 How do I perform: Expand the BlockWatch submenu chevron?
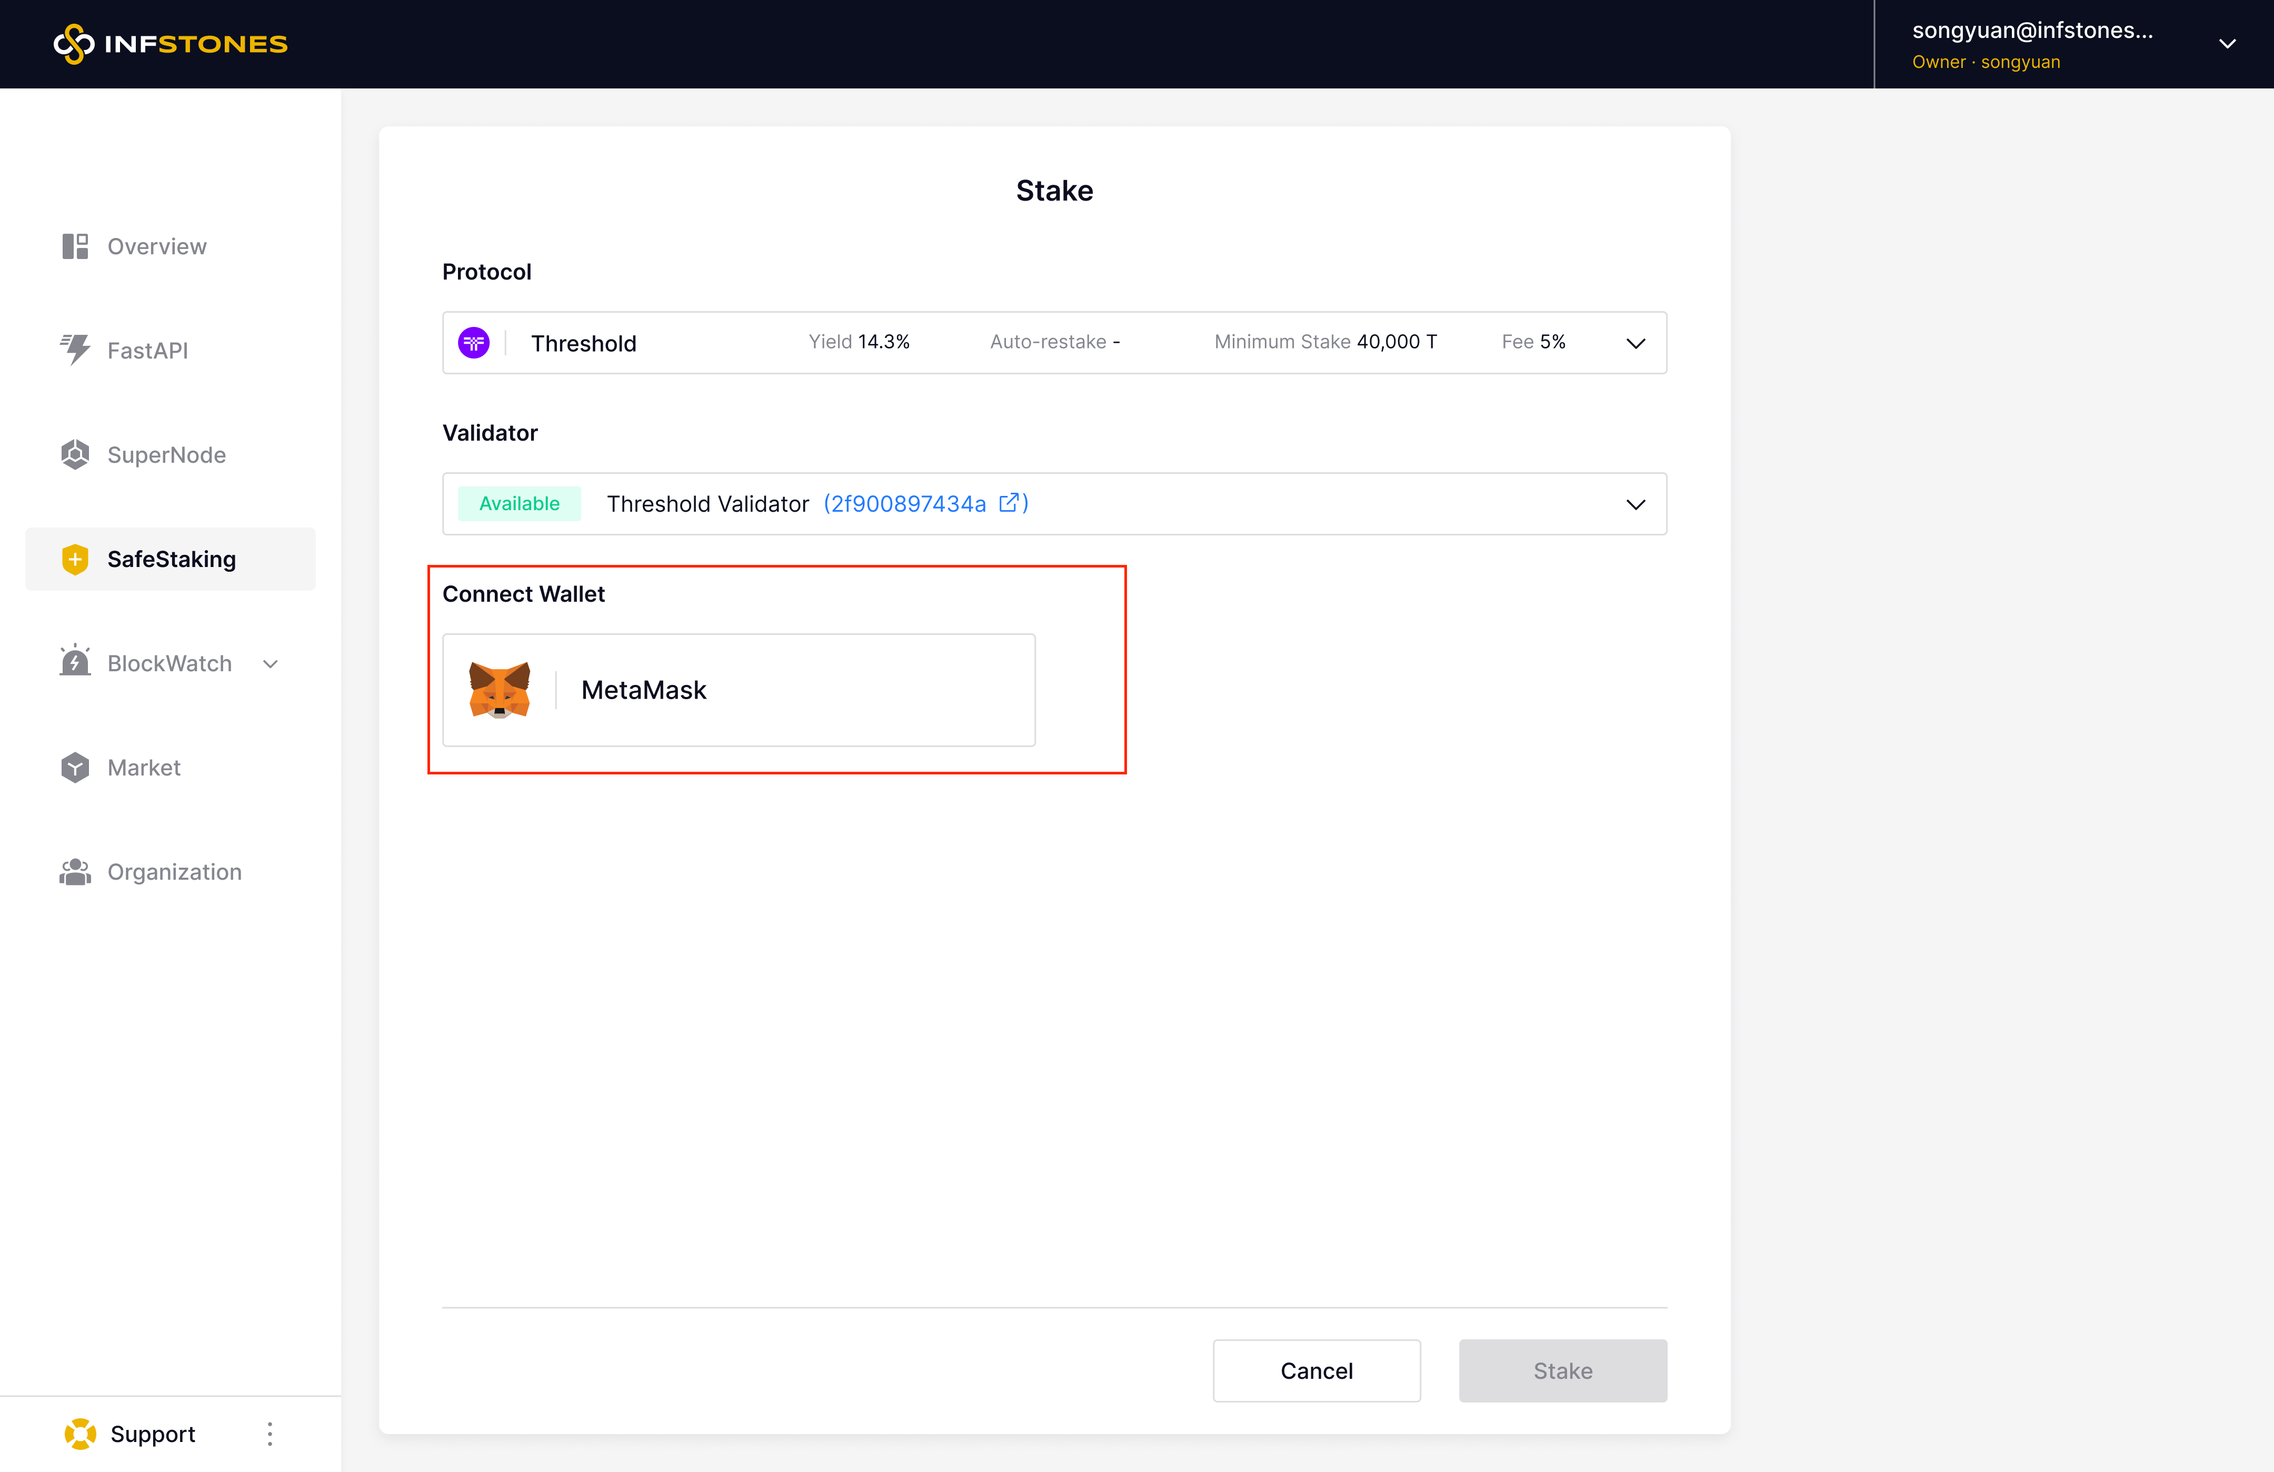(271, 663)
